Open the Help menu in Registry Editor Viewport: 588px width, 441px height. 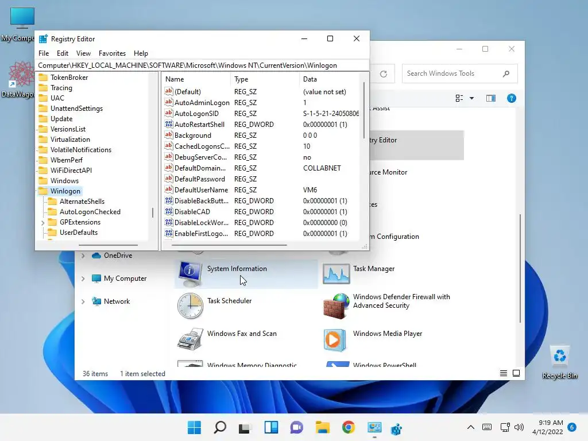pyautogui.click(x=141, y=53)
